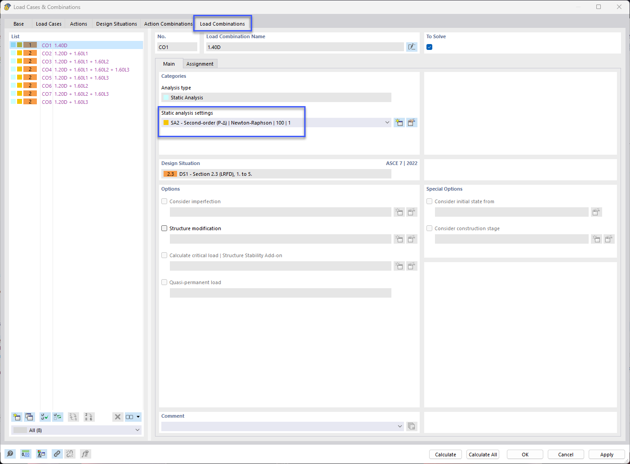This screenshot has height=464, width=630.
Task: Click edit structure modification icon
Action: (x=412, y=239)
